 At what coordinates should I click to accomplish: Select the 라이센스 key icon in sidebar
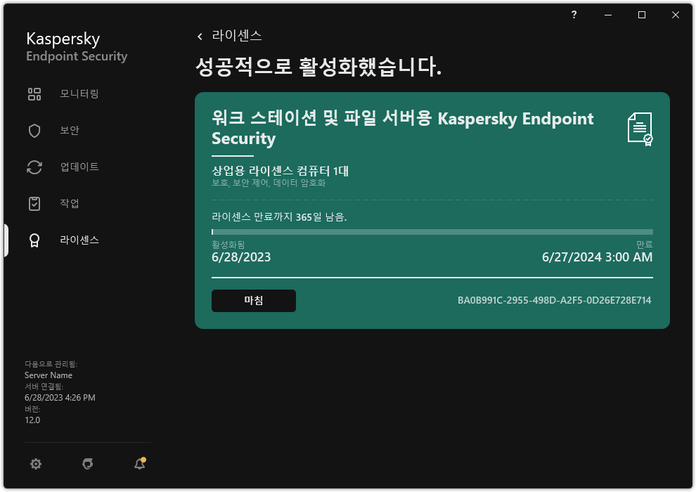click(x=34, y=240)
